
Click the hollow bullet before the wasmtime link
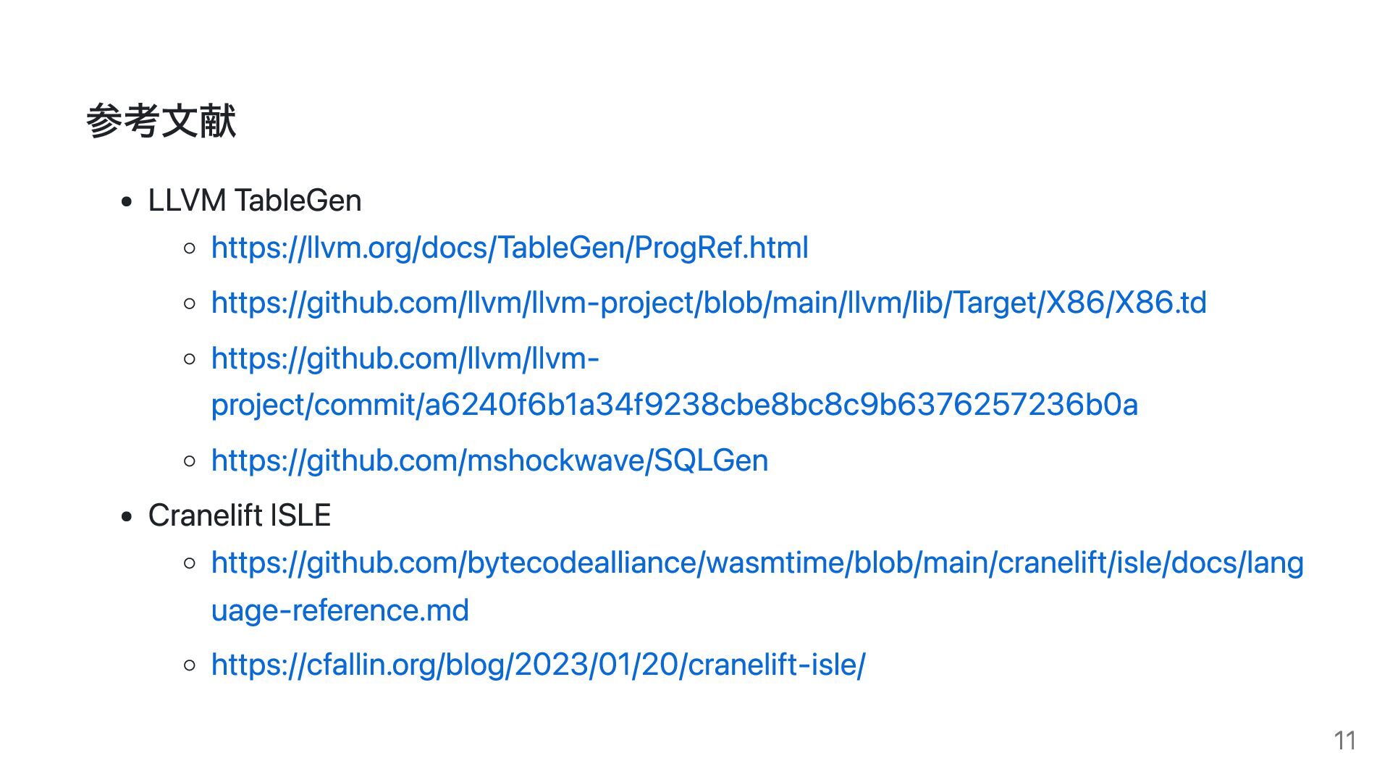coord(190,563)
